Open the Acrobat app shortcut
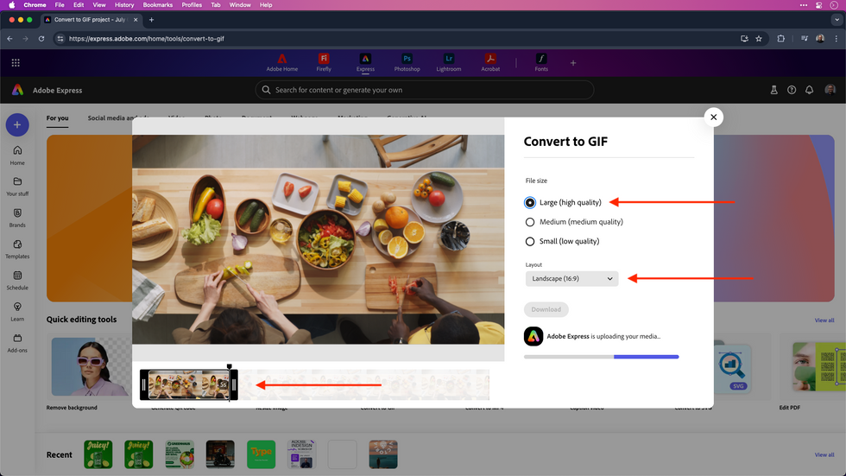This screenshot has width=846, height=476. 490,62
